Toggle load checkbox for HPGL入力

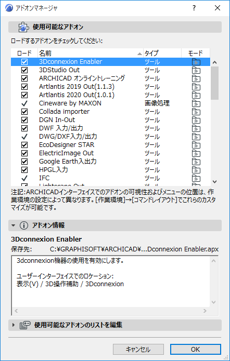click(24, 170)
